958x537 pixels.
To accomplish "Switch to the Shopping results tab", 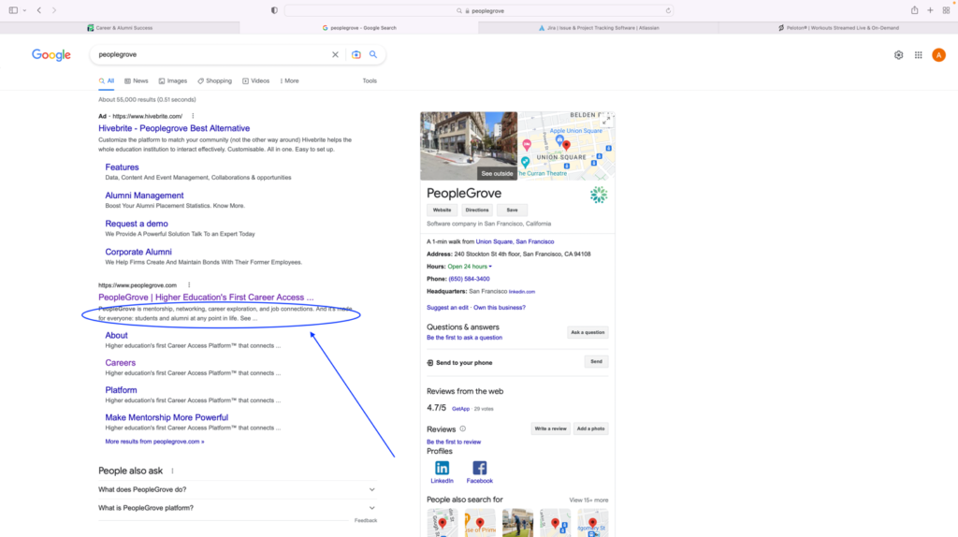I will [214, 80].
